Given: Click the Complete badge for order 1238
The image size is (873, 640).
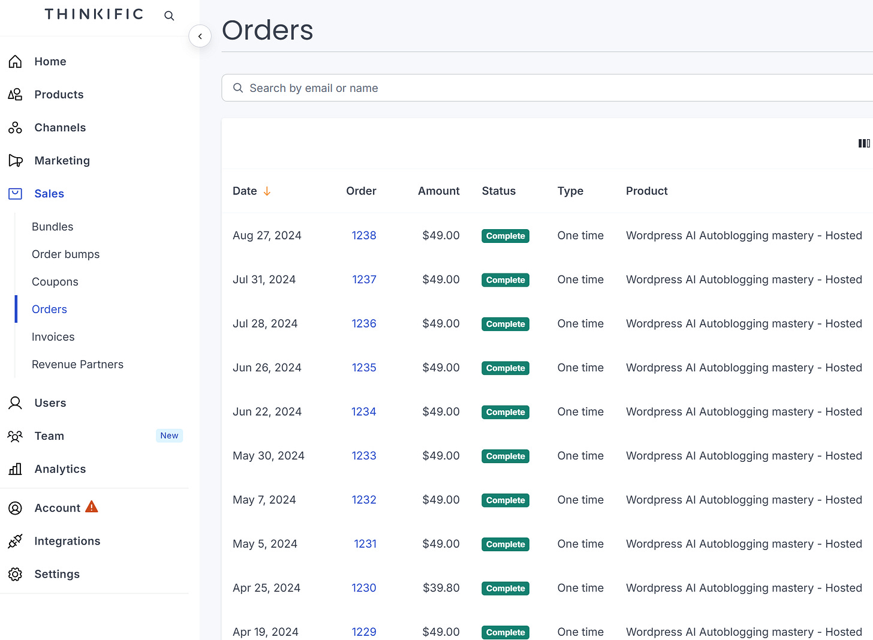Looking at the screenshot, I should click(505, 236).
